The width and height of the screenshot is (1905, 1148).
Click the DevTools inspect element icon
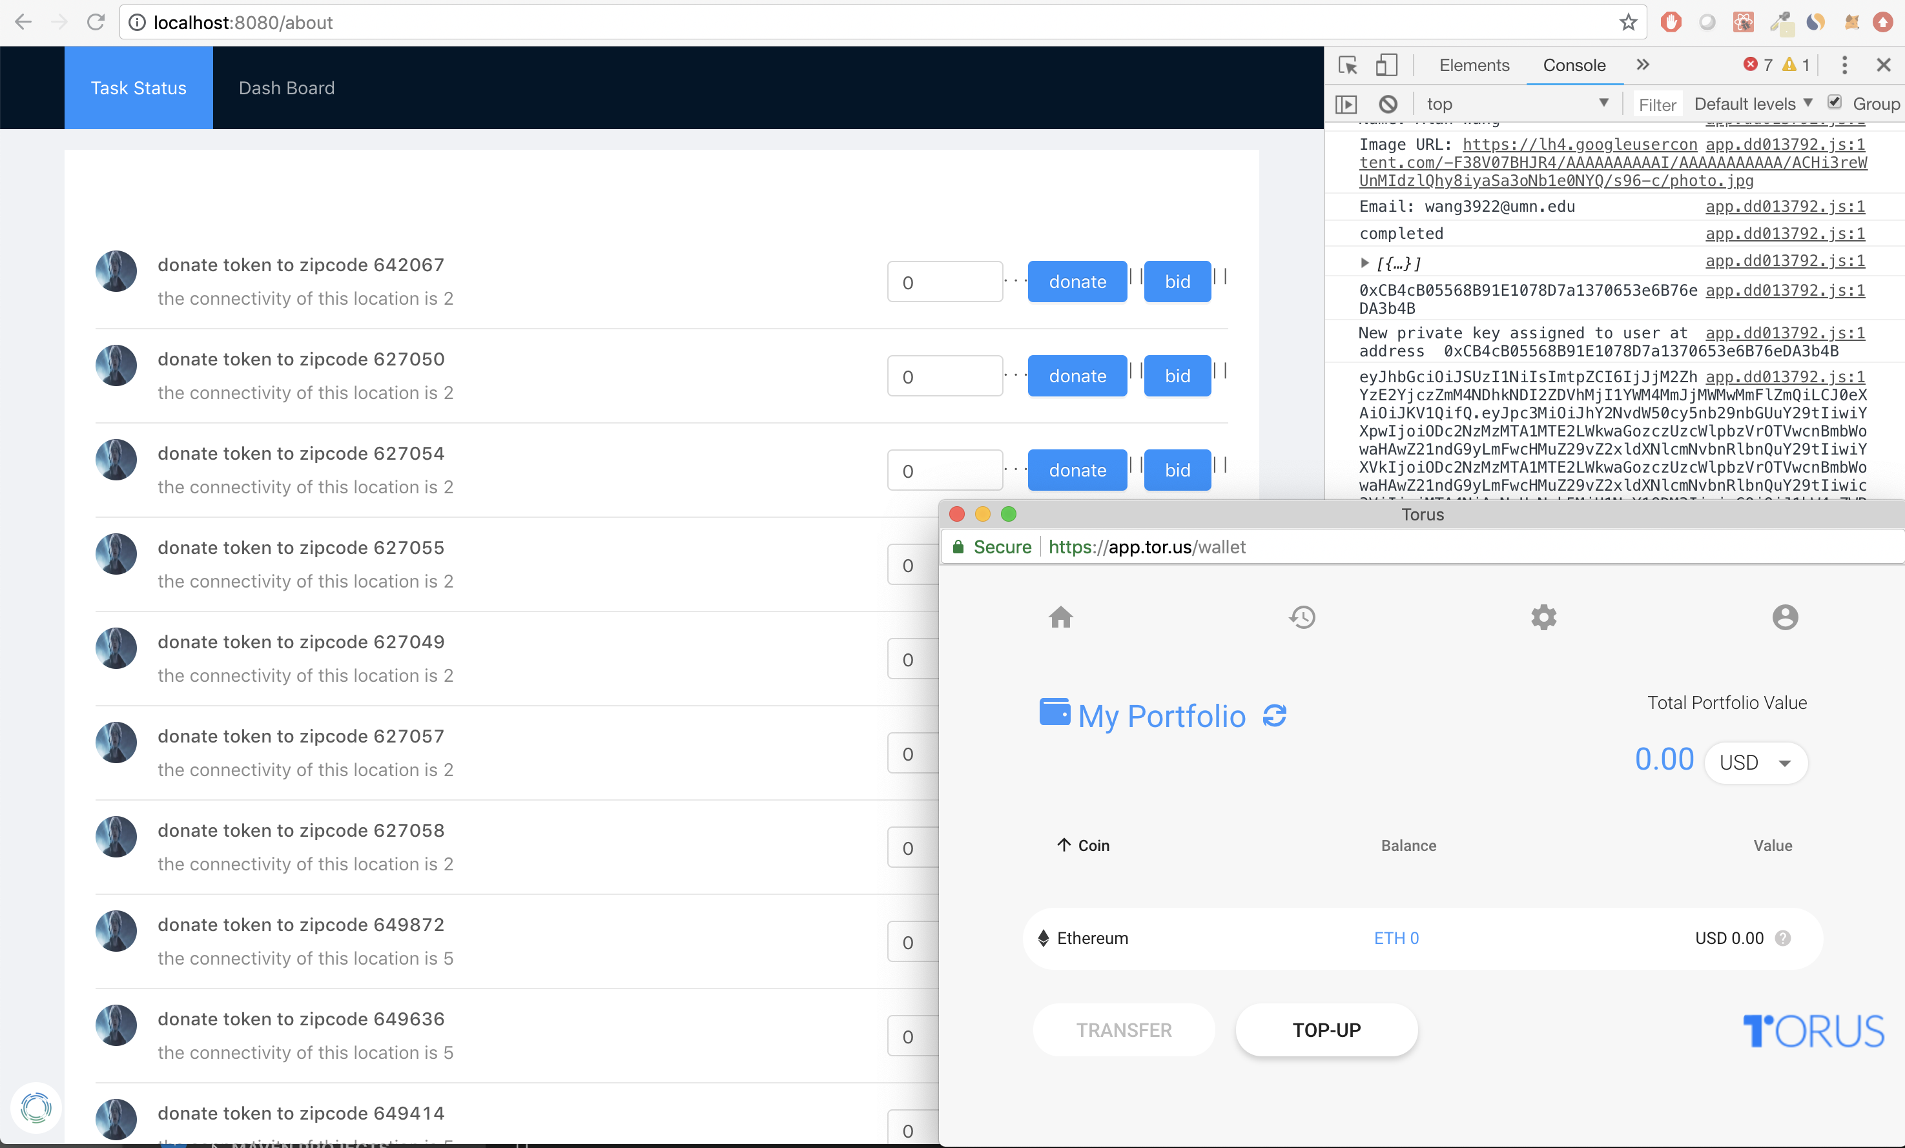click(1348, 65)
